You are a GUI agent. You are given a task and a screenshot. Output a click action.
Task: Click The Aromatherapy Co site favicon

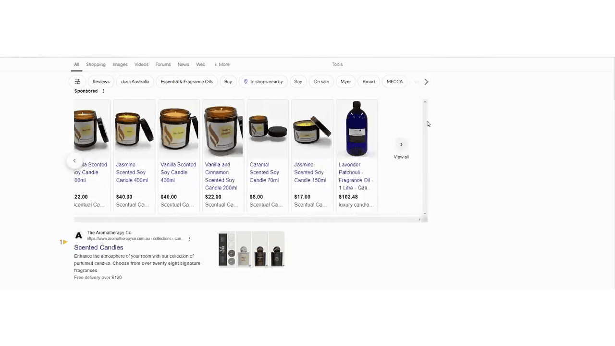[x=78, y=235]
